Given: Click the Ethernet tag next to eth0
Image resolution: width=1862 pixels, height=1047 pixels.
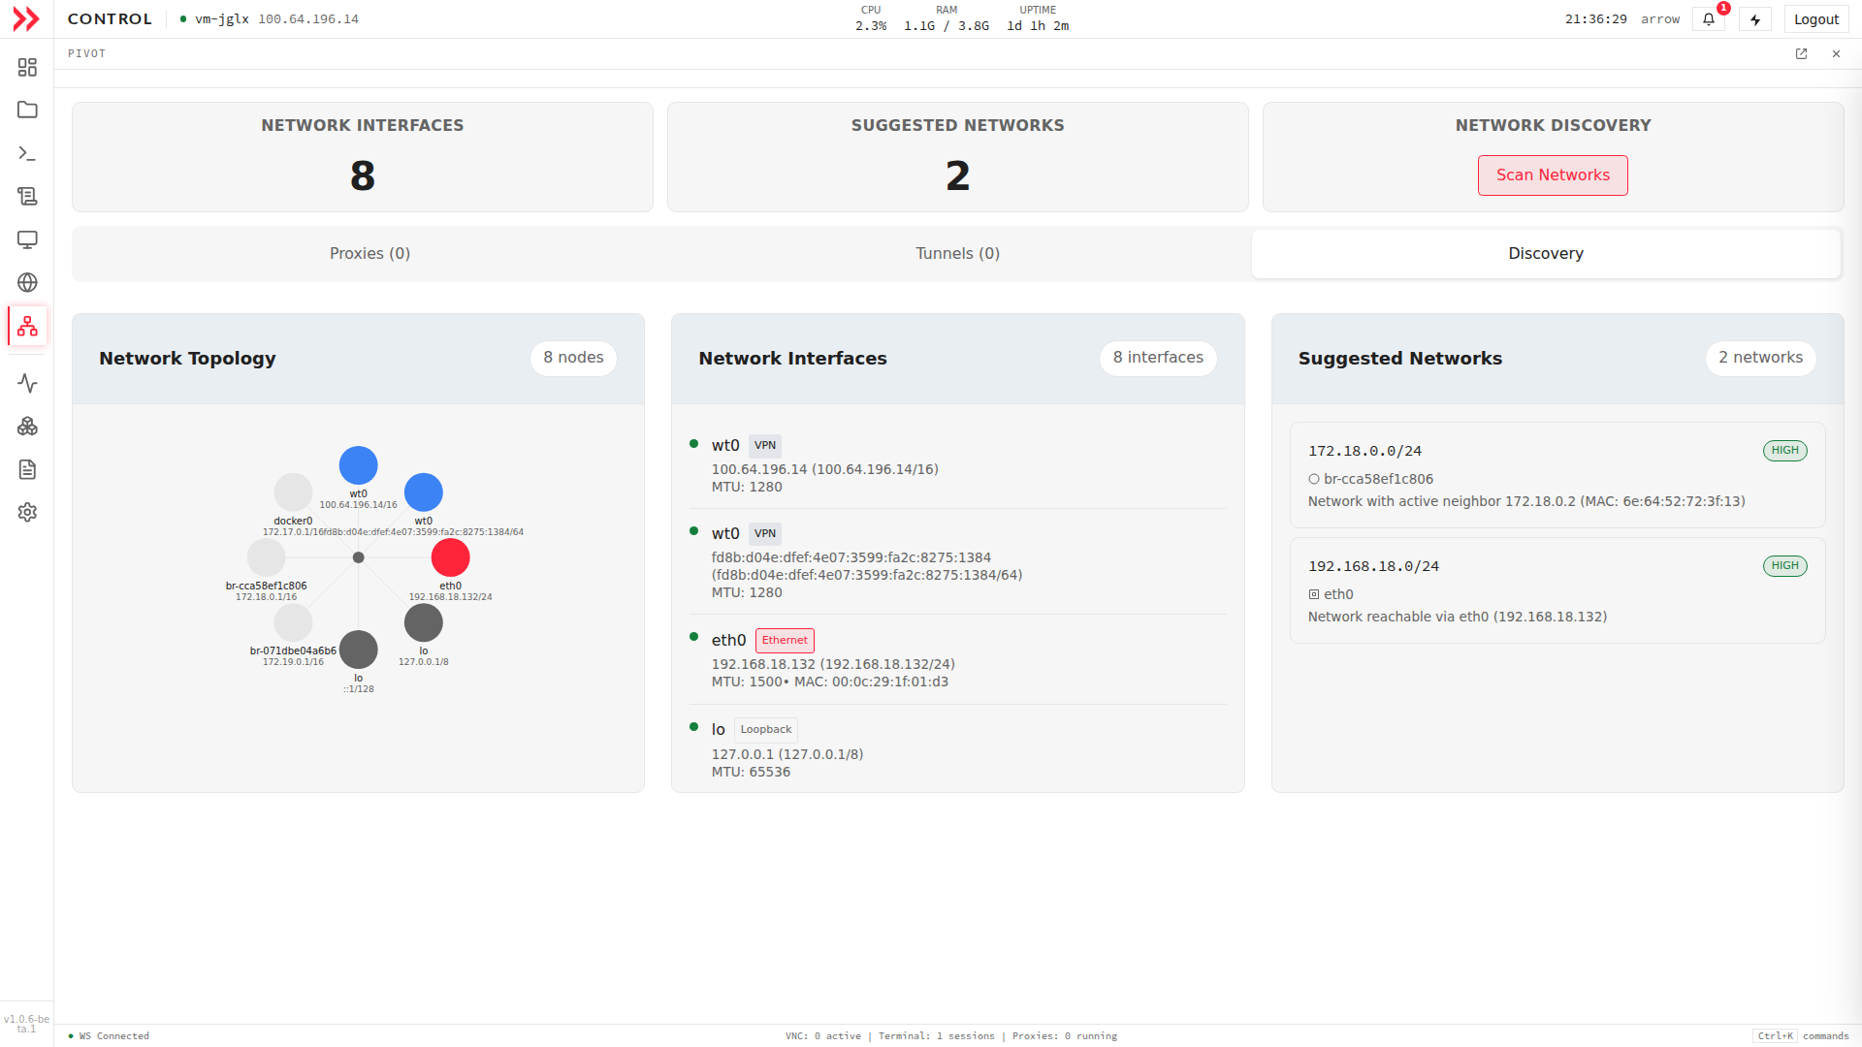Looking at the screenshot, I should [x=785, y=641].
